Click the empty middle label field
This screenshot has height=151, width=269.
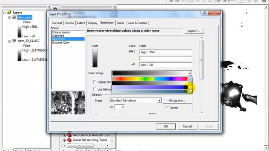[166, 59]
